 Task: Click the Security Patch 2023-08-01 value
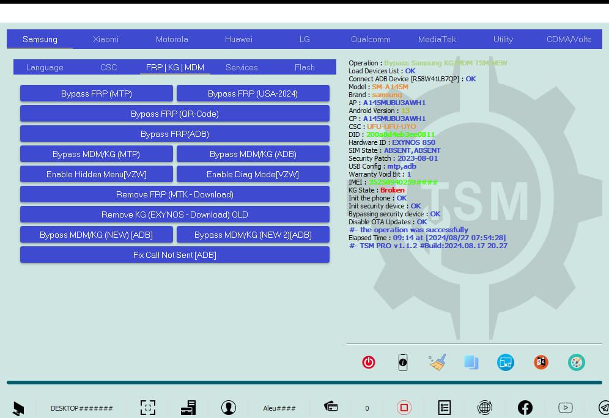click(418, 158)
